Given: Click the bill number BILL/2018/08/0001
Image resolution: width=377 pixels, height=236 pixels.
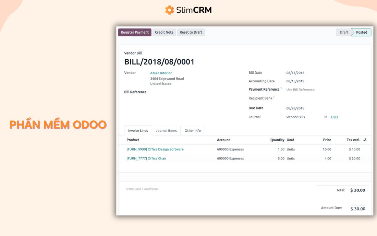Looking at the screenshot, I should [x=159, y=62].
